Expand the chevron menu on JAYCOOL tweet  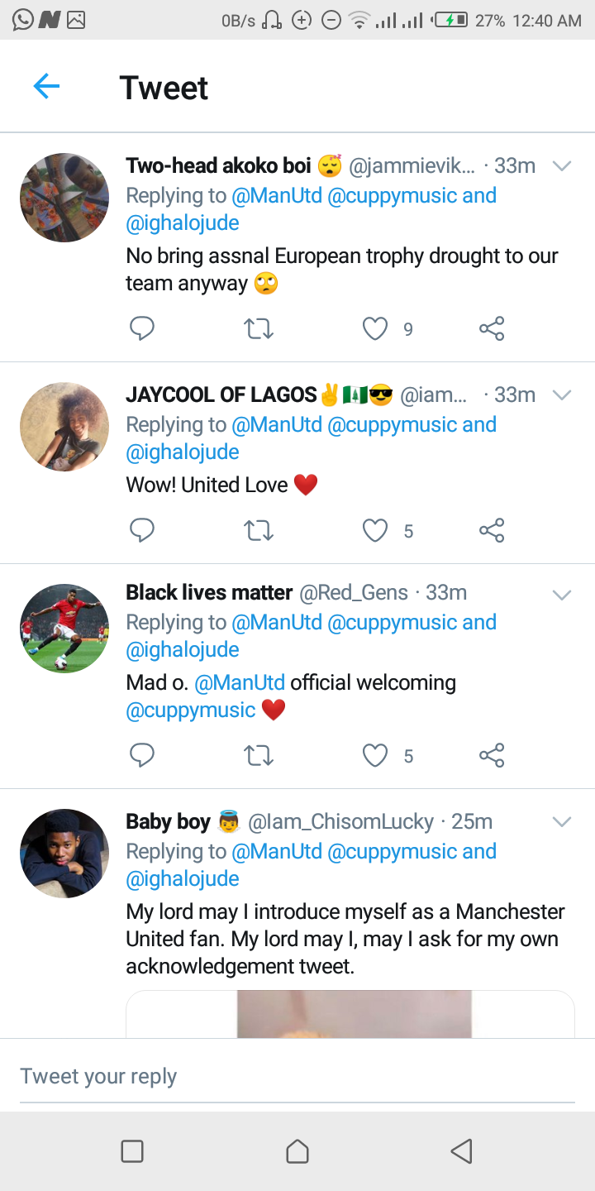(x=562, y=395)
